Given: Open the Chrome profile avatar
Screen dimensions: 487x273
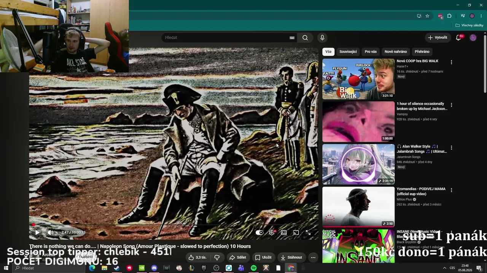Looking at the screenshot, I should tap(472, 16).
